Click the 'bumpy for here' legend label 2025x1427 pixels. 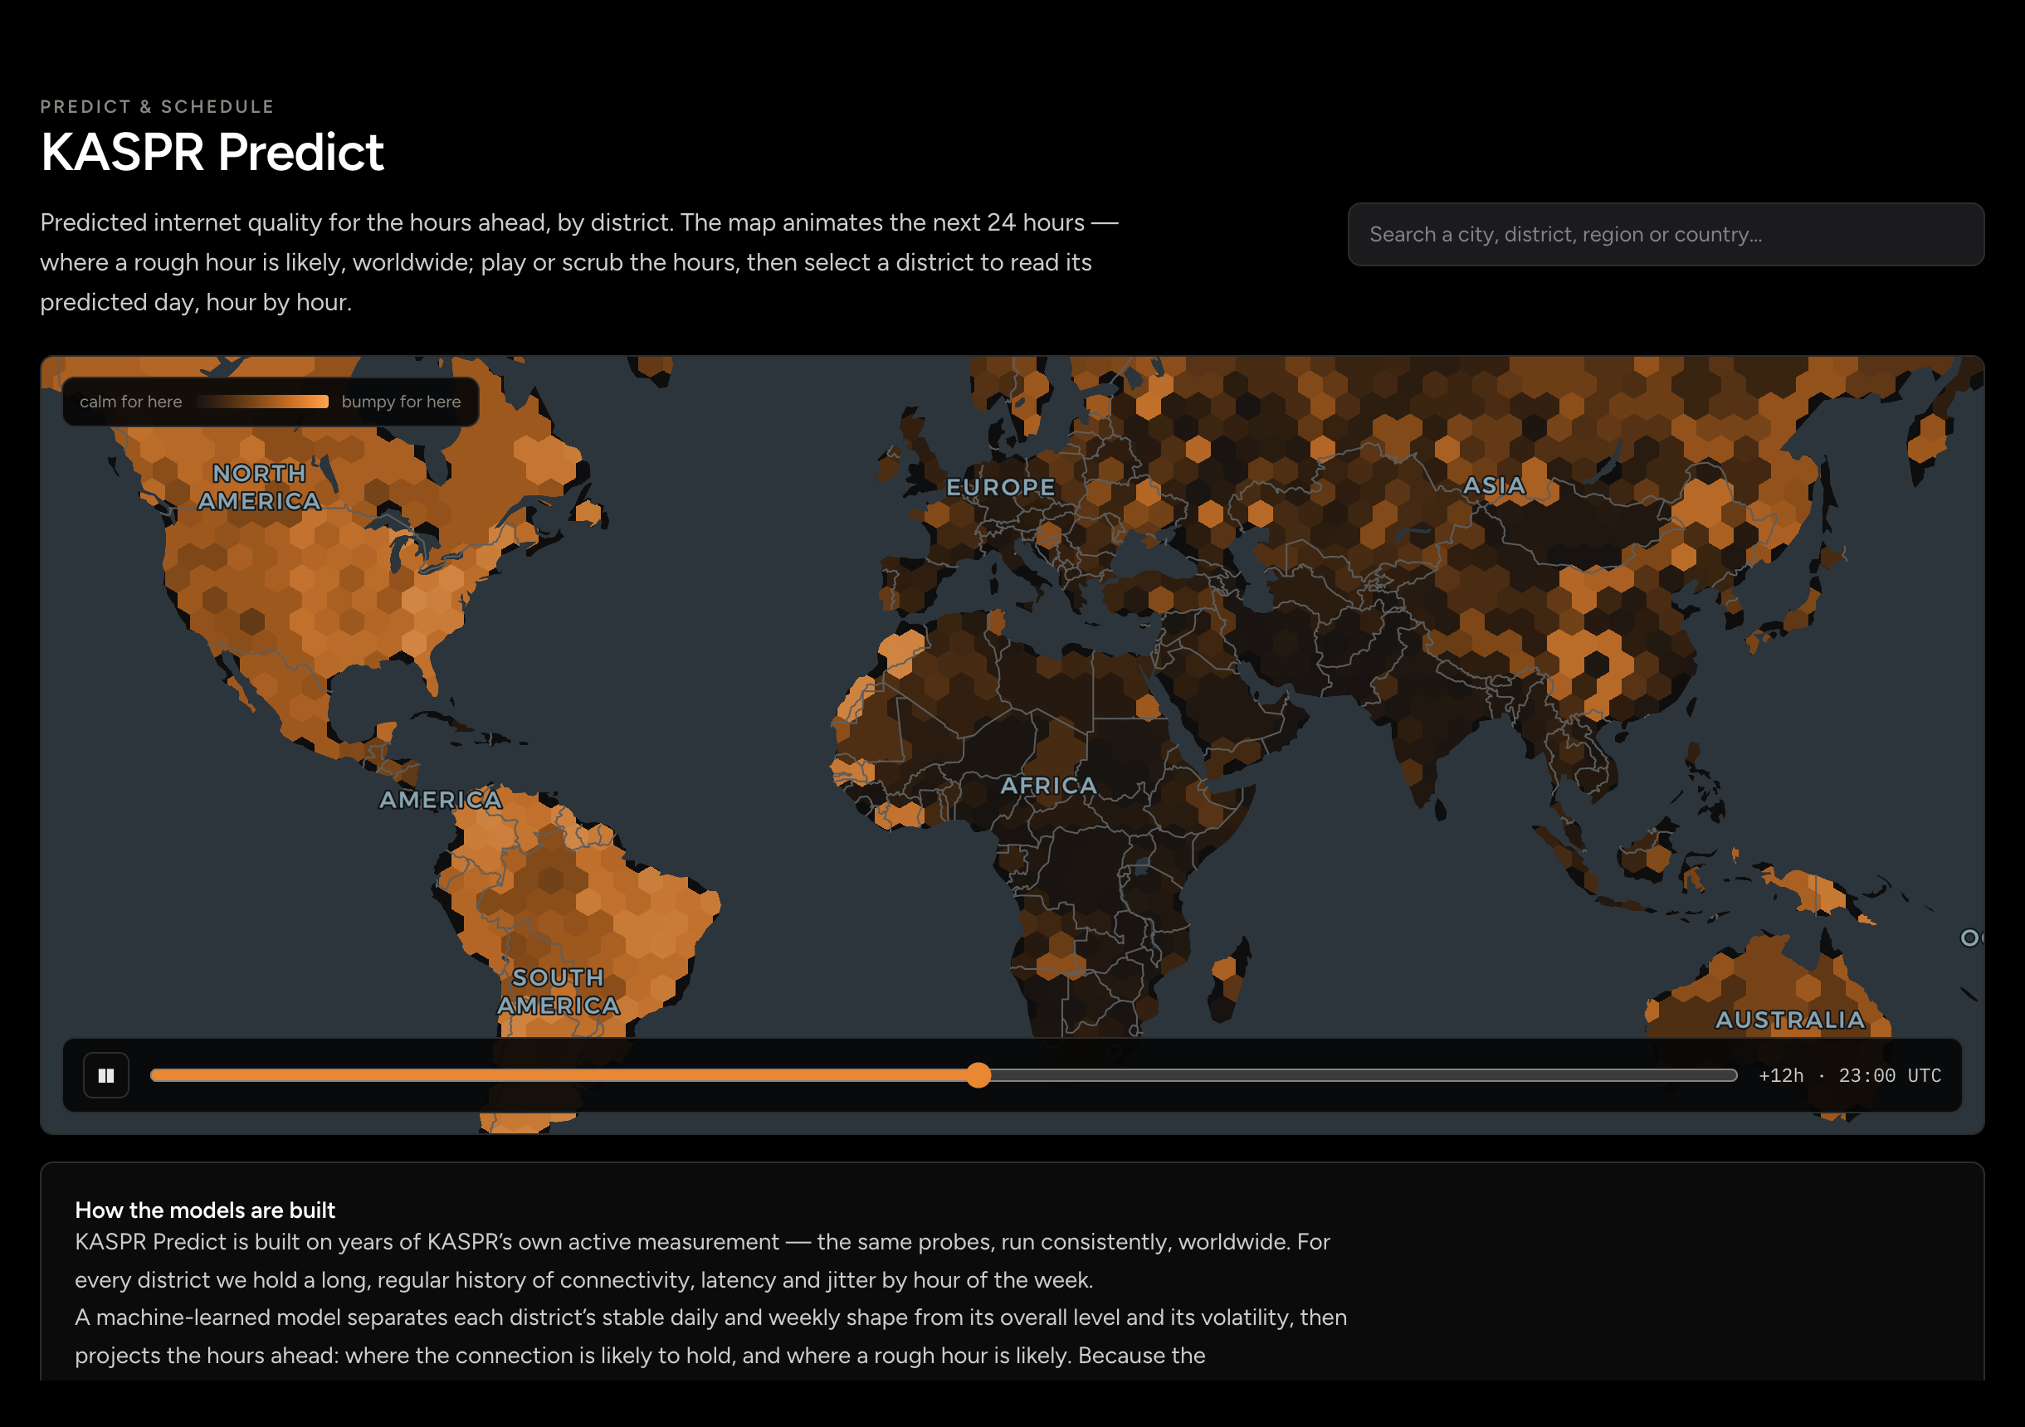click(400, 402)
